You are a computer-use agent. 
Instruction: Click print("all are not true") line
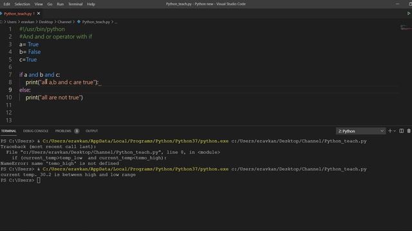pyautogui.click(x=54, y=98)
